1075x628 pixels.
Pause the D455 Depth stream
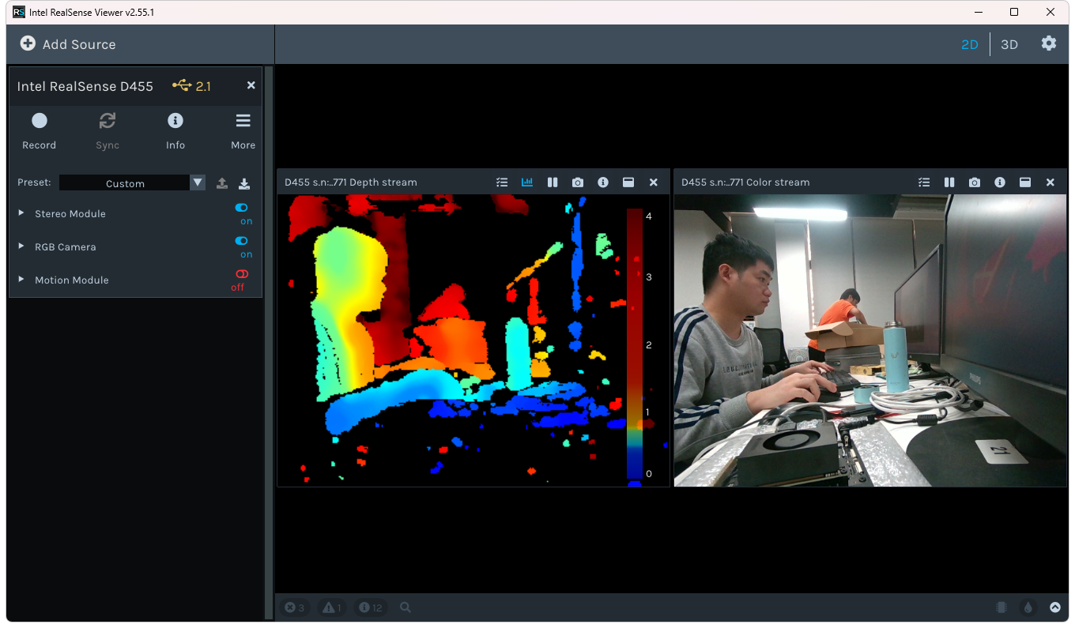click(553, 182)
